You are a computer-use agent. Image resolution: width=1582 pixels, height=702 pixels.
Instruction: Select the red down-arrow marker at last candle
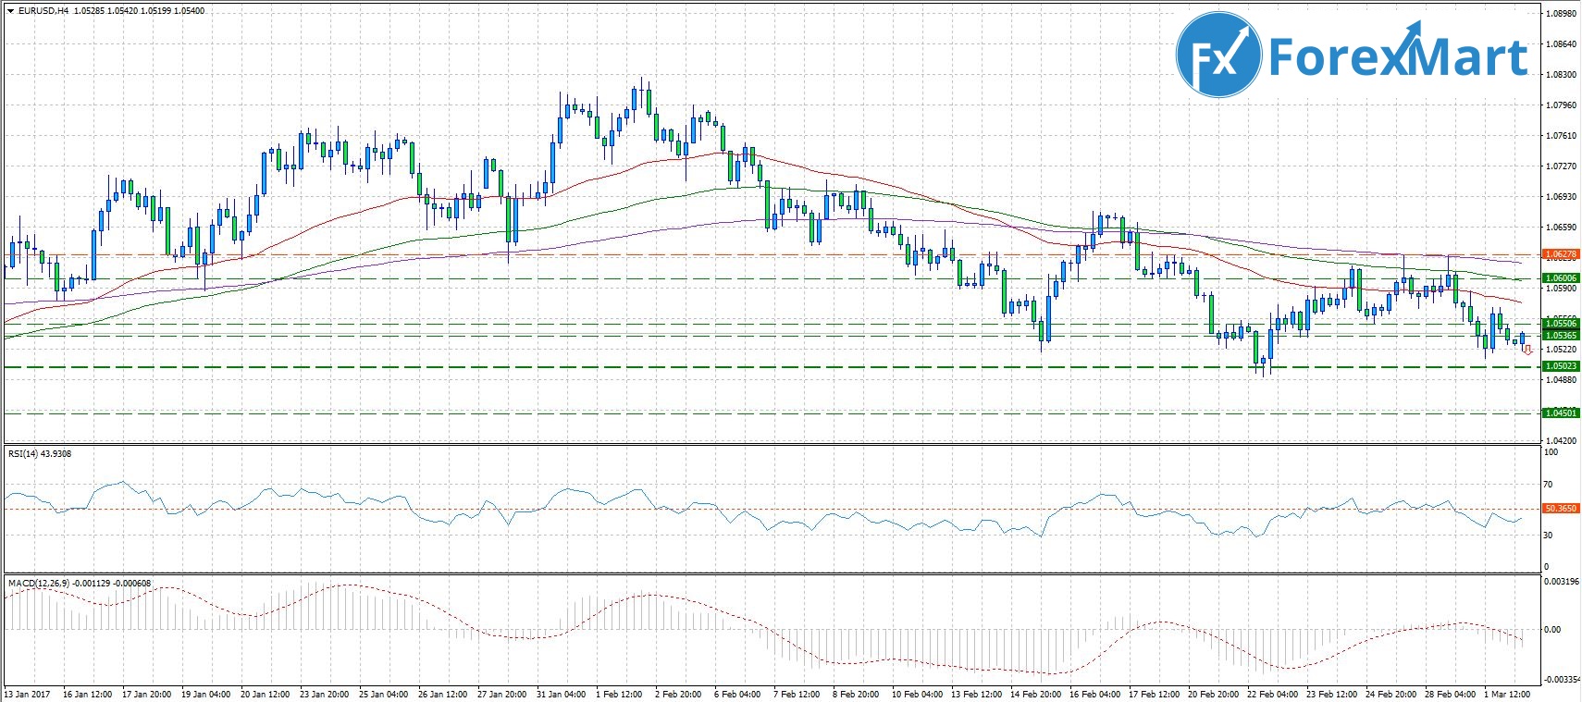click(x=1527, y=350)
